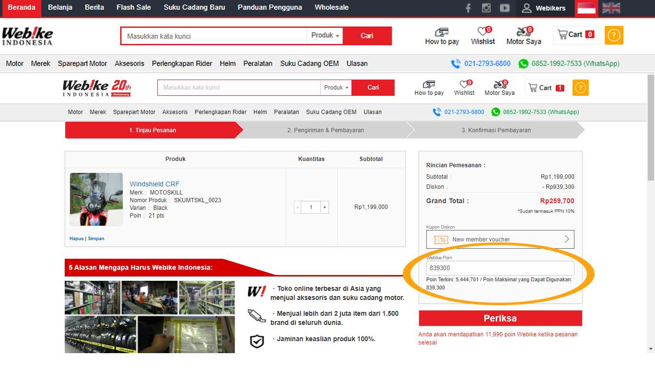
Task: Select Perlengkapan Rider in the top category nav
Action: pos(182,64)
